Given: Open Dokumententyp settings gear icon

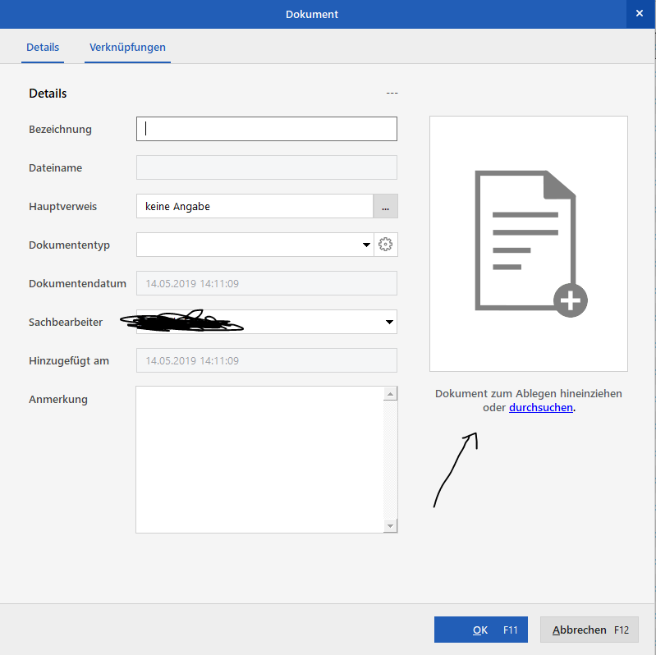Looking at the screenshot, I should [x=385, y=245].
